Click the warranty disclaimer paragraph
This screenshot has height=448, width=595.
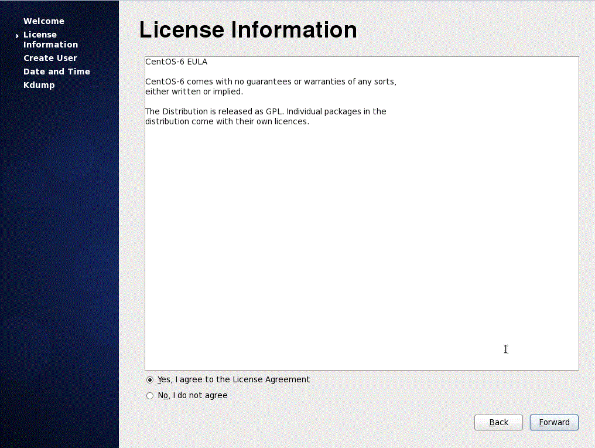coord(271,86)
